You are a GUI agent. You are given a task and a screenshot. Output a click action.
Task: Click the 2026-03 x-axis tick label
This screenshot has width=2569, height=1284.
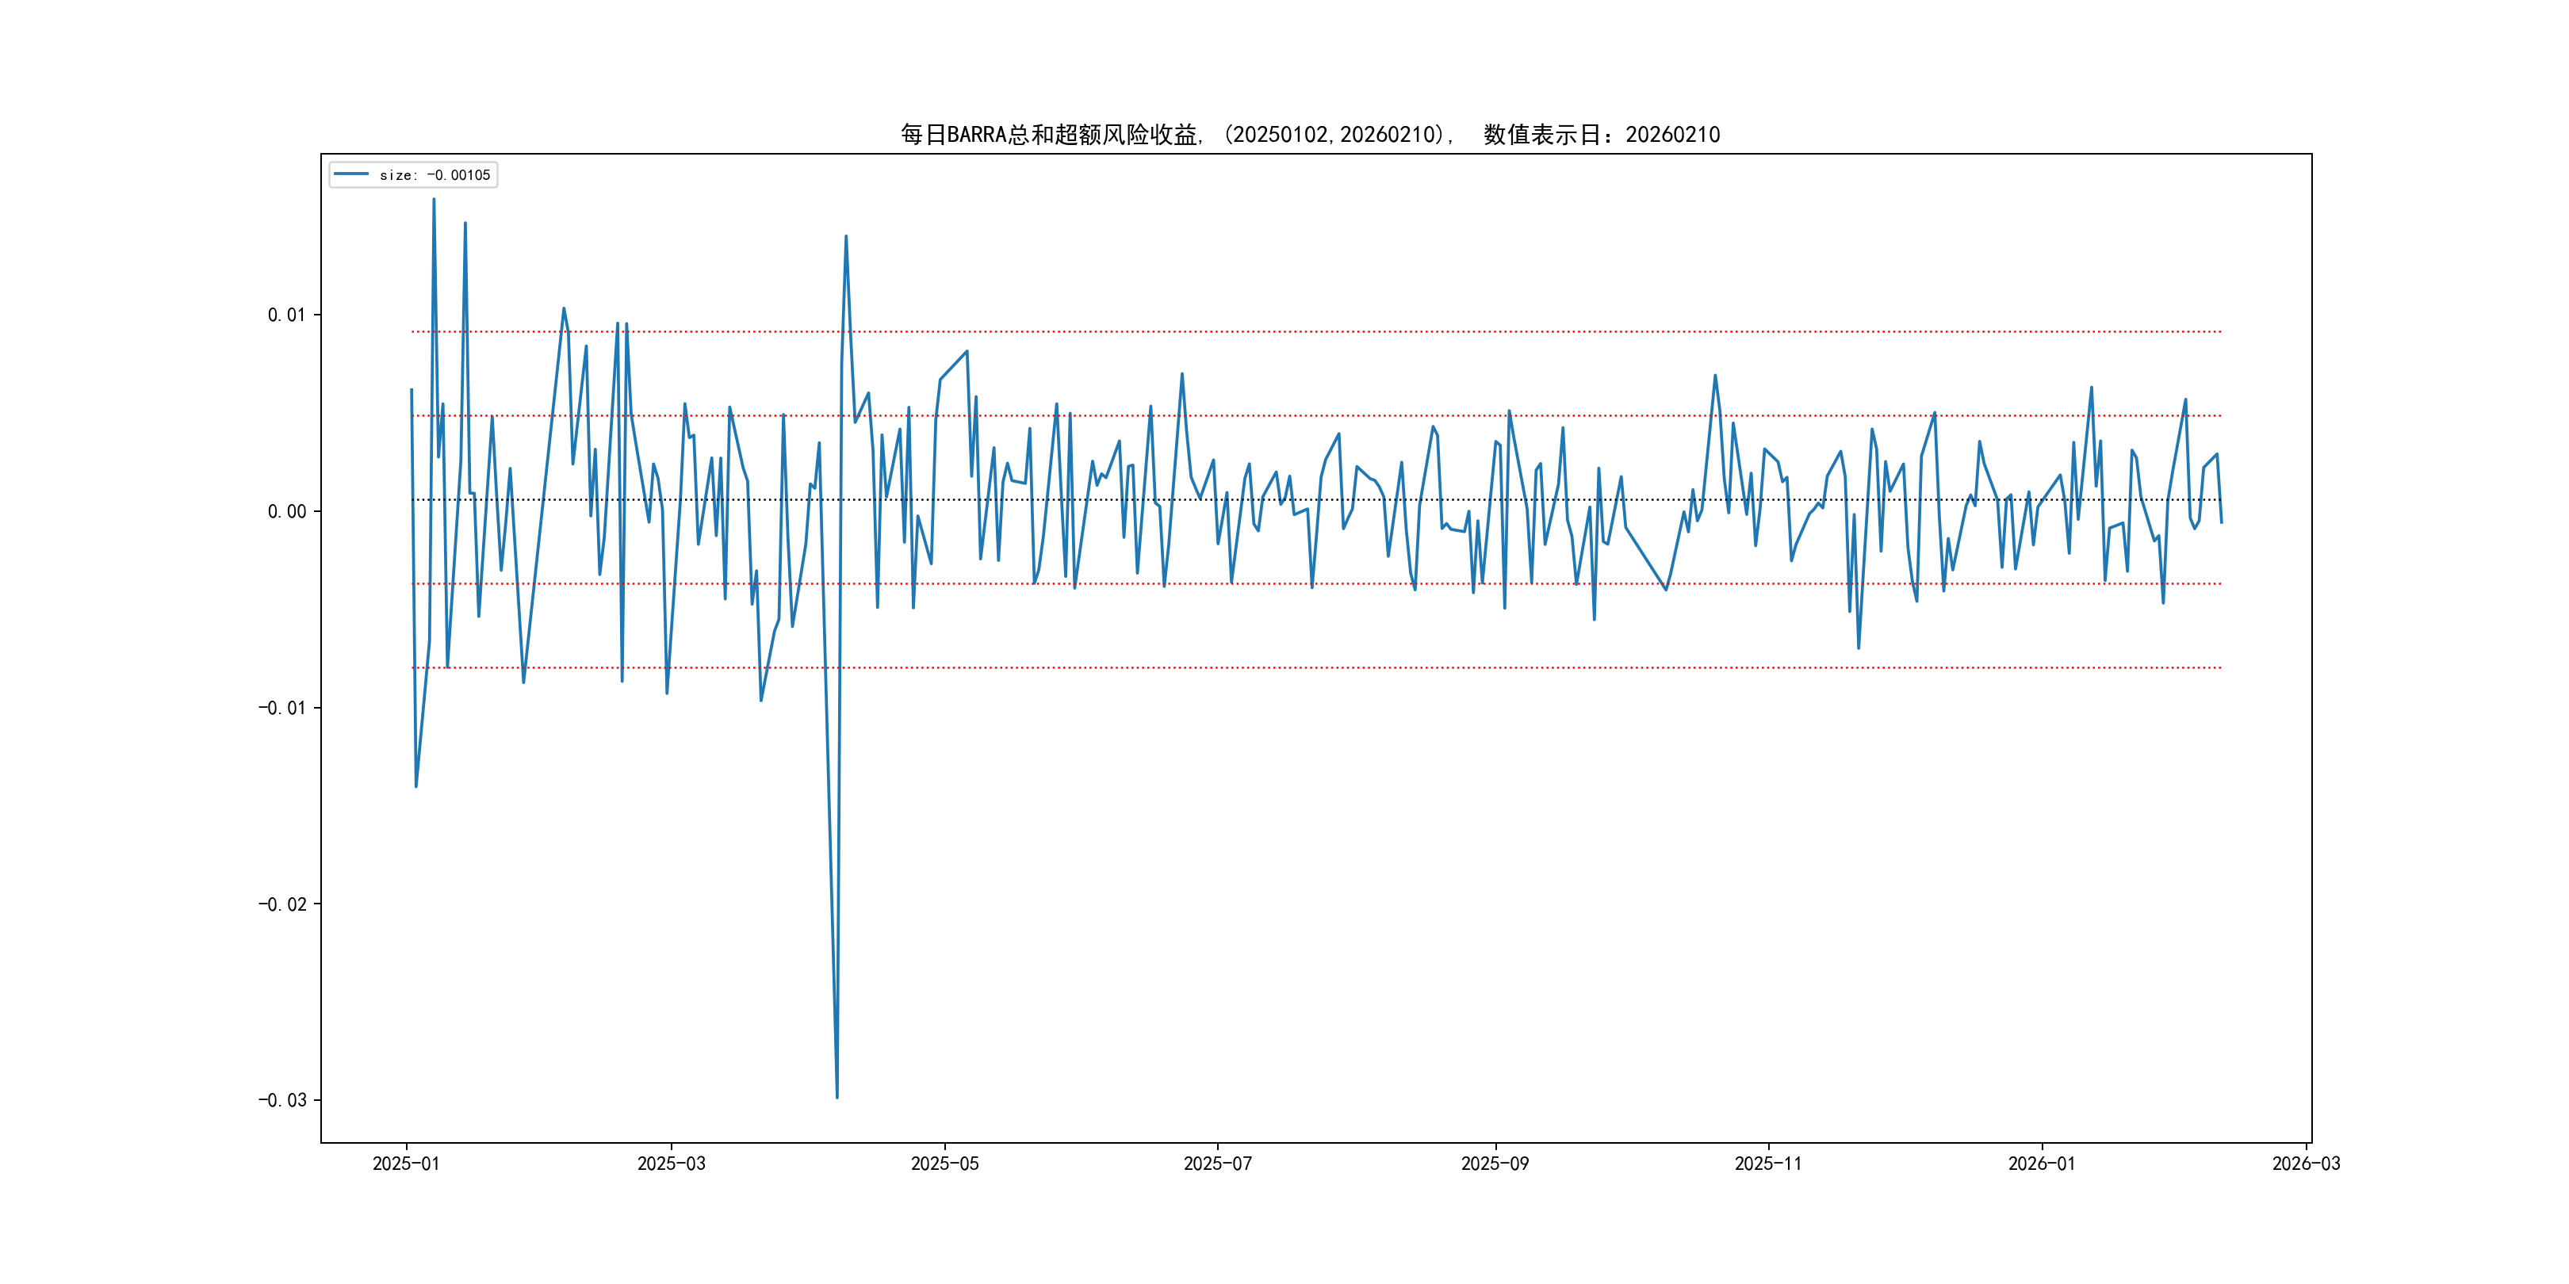click(2306, 1164)
